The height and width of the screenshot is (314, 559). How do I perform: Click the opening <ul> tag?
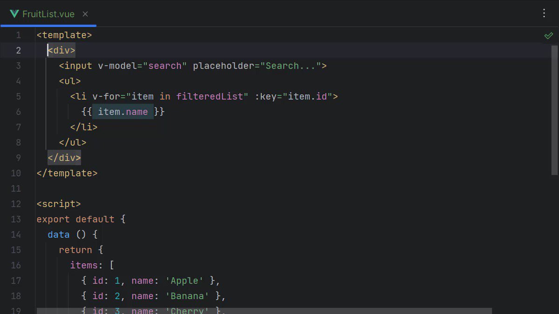coord(70,81)
